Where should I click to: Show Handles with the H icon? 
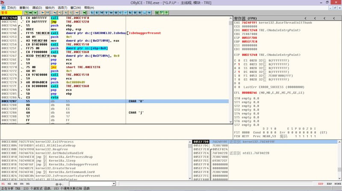tap(116, 13)
